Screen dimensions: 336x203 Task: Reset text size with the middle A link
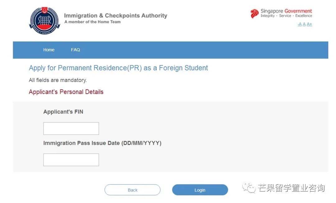[x=304, y=24]
